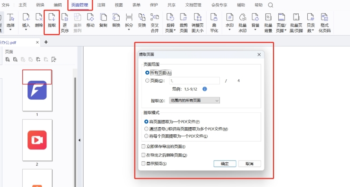The width and height of the screenshot is (350, 187).
Task: Open the 文档管理 tab
Action: coord(193,5)
